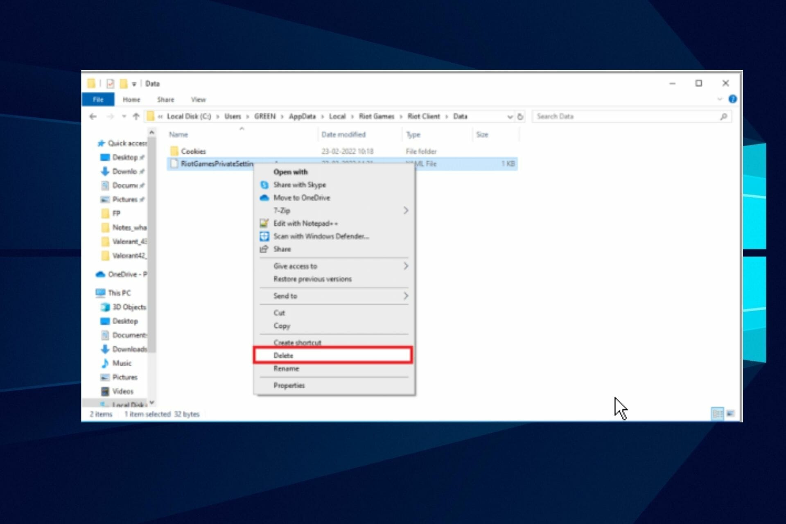The width and height of the screenshot is (786, 524).
Task: Choose Share with Skype in context menu
Action: [x=299, y=185]
